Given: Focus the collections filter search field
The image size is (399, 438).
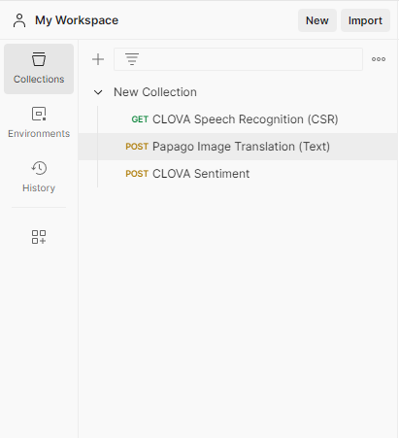Looking at the screenshot, I should click(238, 59).
